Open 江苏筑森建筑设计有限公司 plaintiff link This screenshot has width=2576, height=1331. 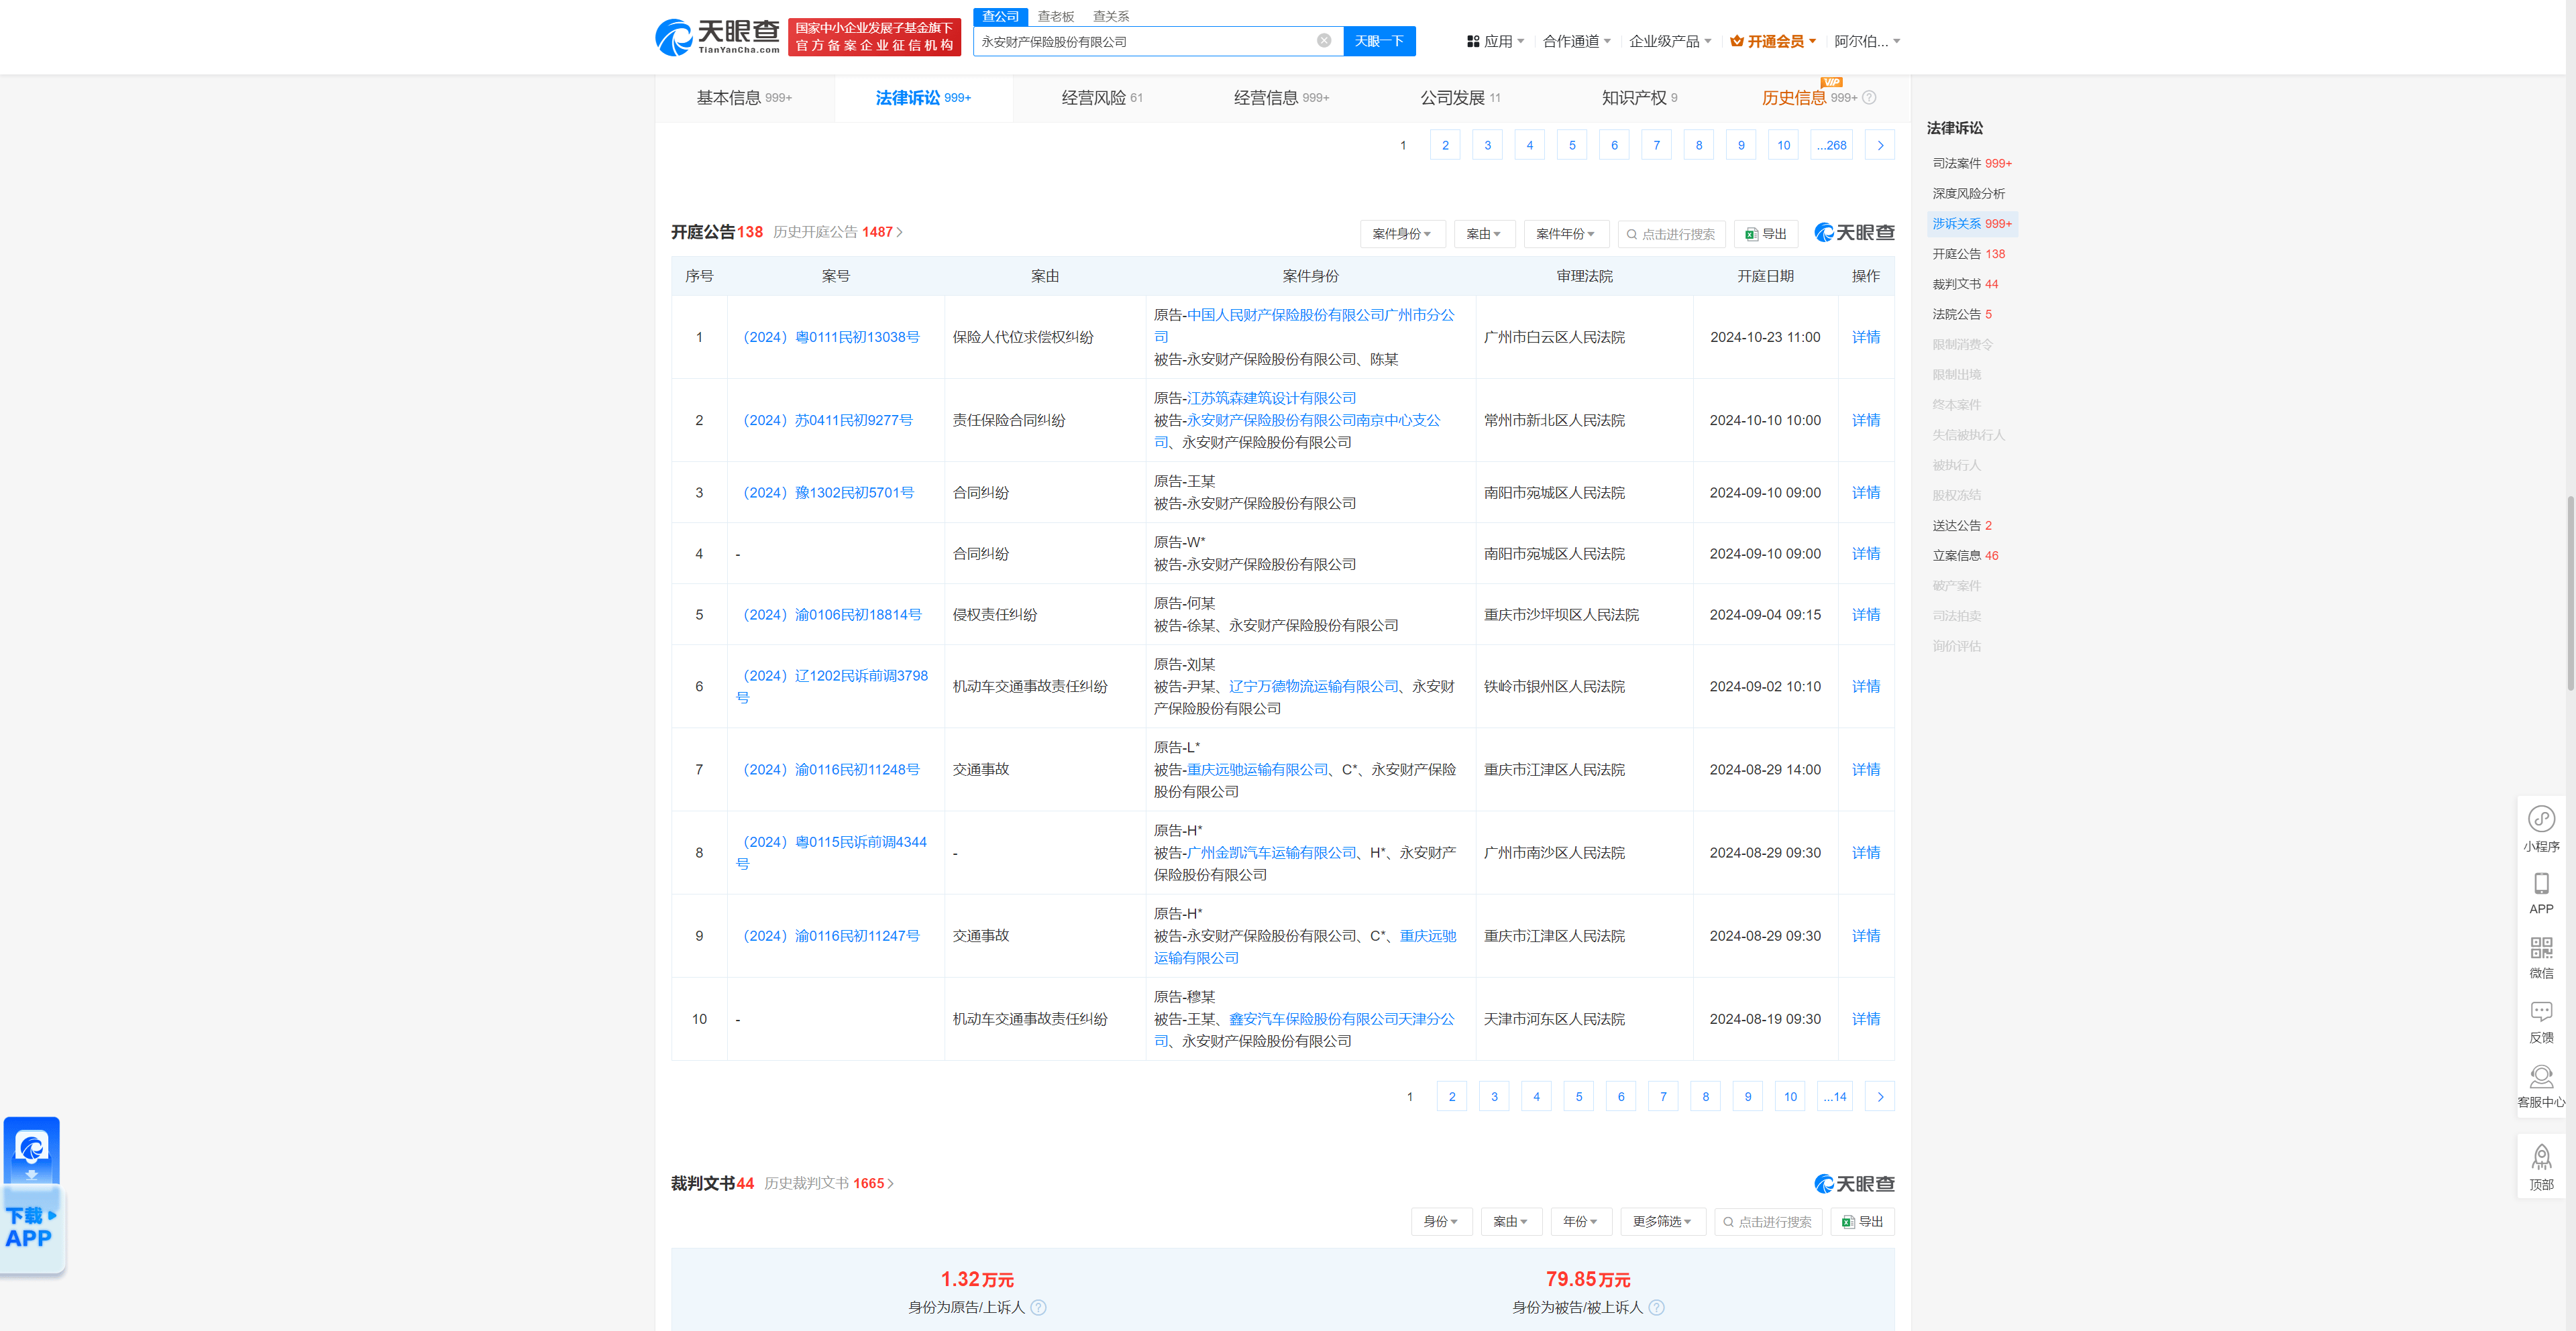coord(1271,398)
